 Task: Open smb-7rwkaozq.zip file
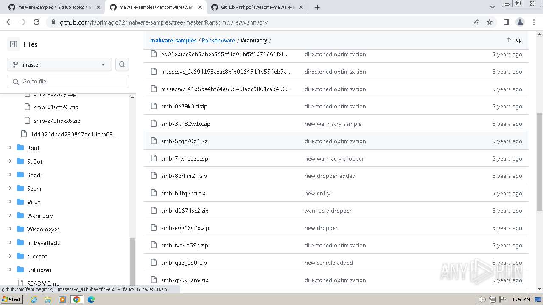pyautogui.click(x=185, y=158)
